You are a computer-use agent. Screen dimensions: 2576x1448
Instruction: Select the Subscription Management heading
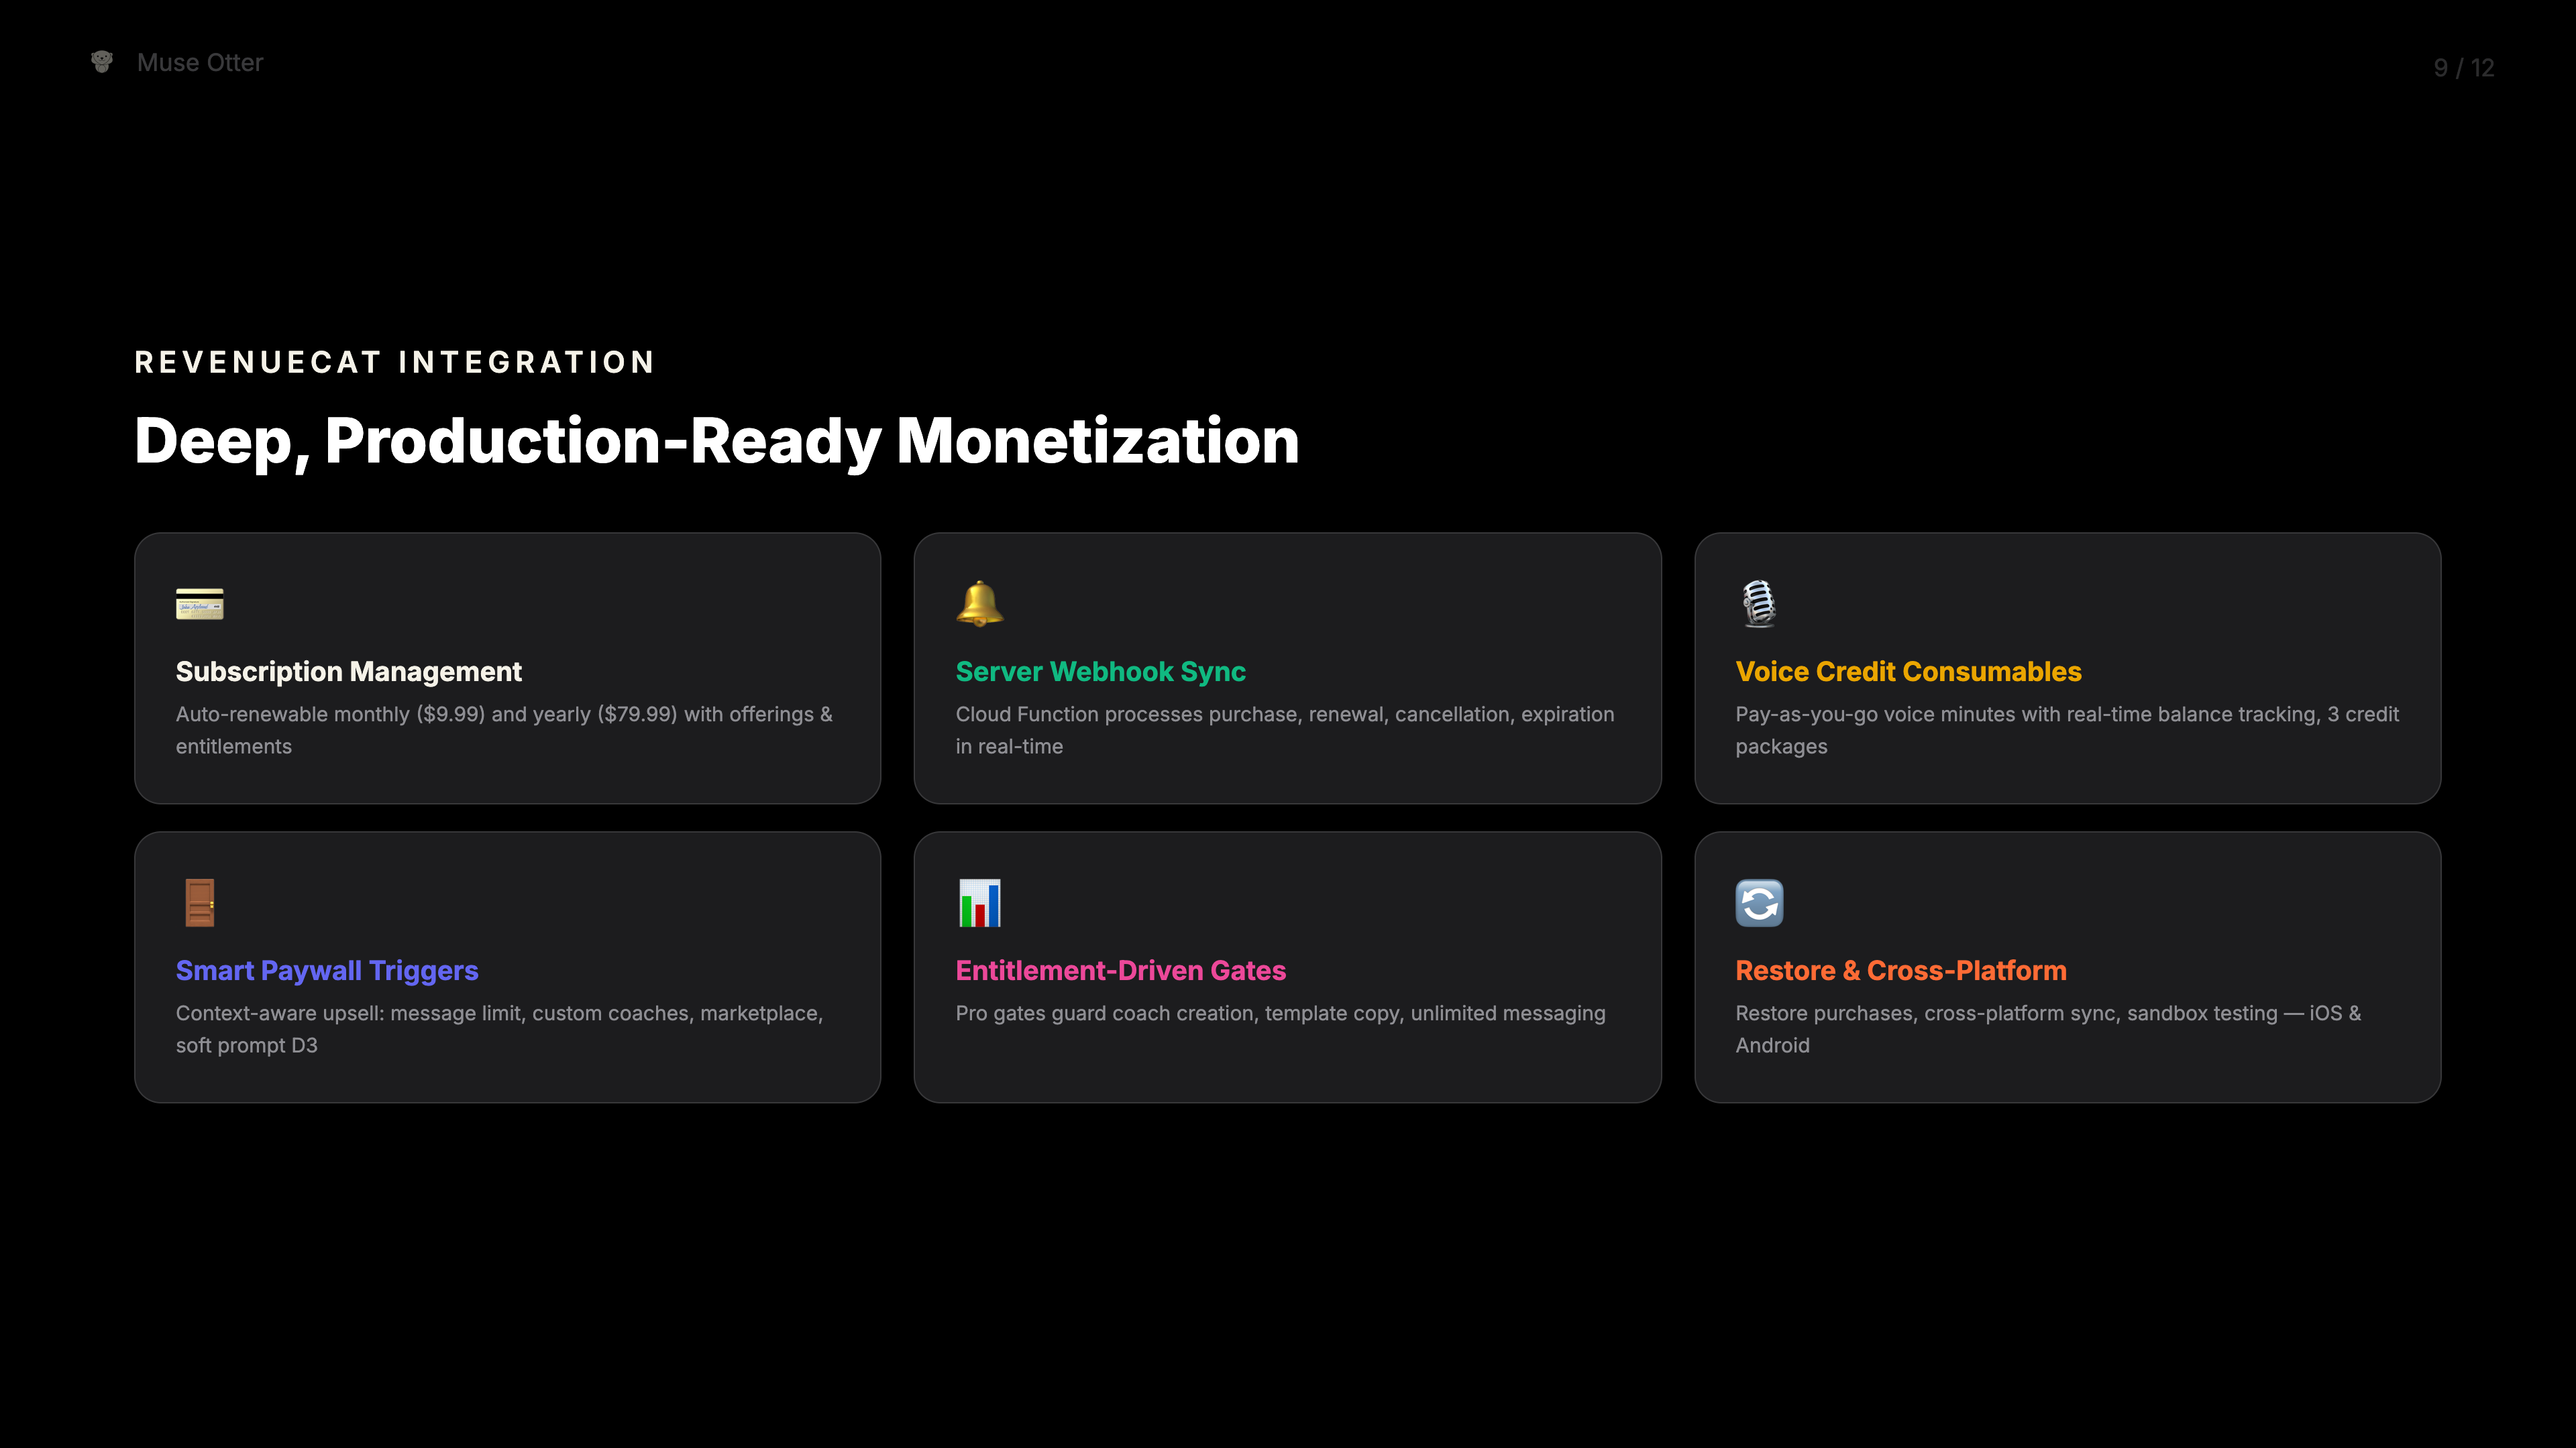pos(348,672)
